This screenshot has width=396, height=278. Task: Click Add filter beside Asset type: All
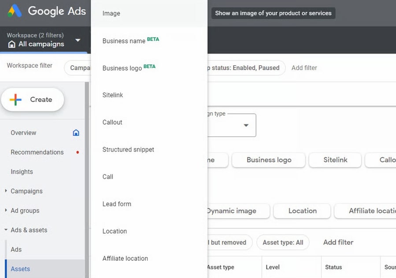pos(338,242)
